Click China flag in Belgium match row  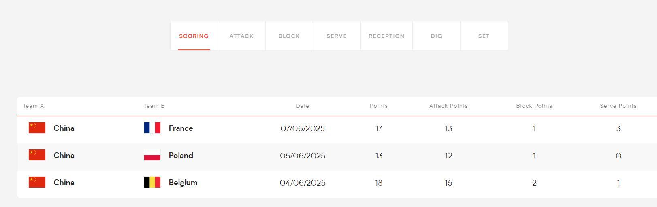tap(37, 182)
